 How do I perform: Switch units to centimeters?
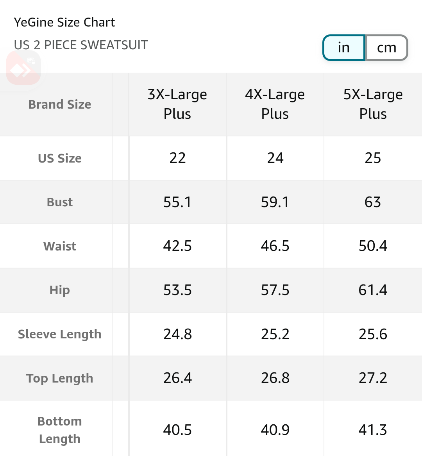[x=386, y=48]
